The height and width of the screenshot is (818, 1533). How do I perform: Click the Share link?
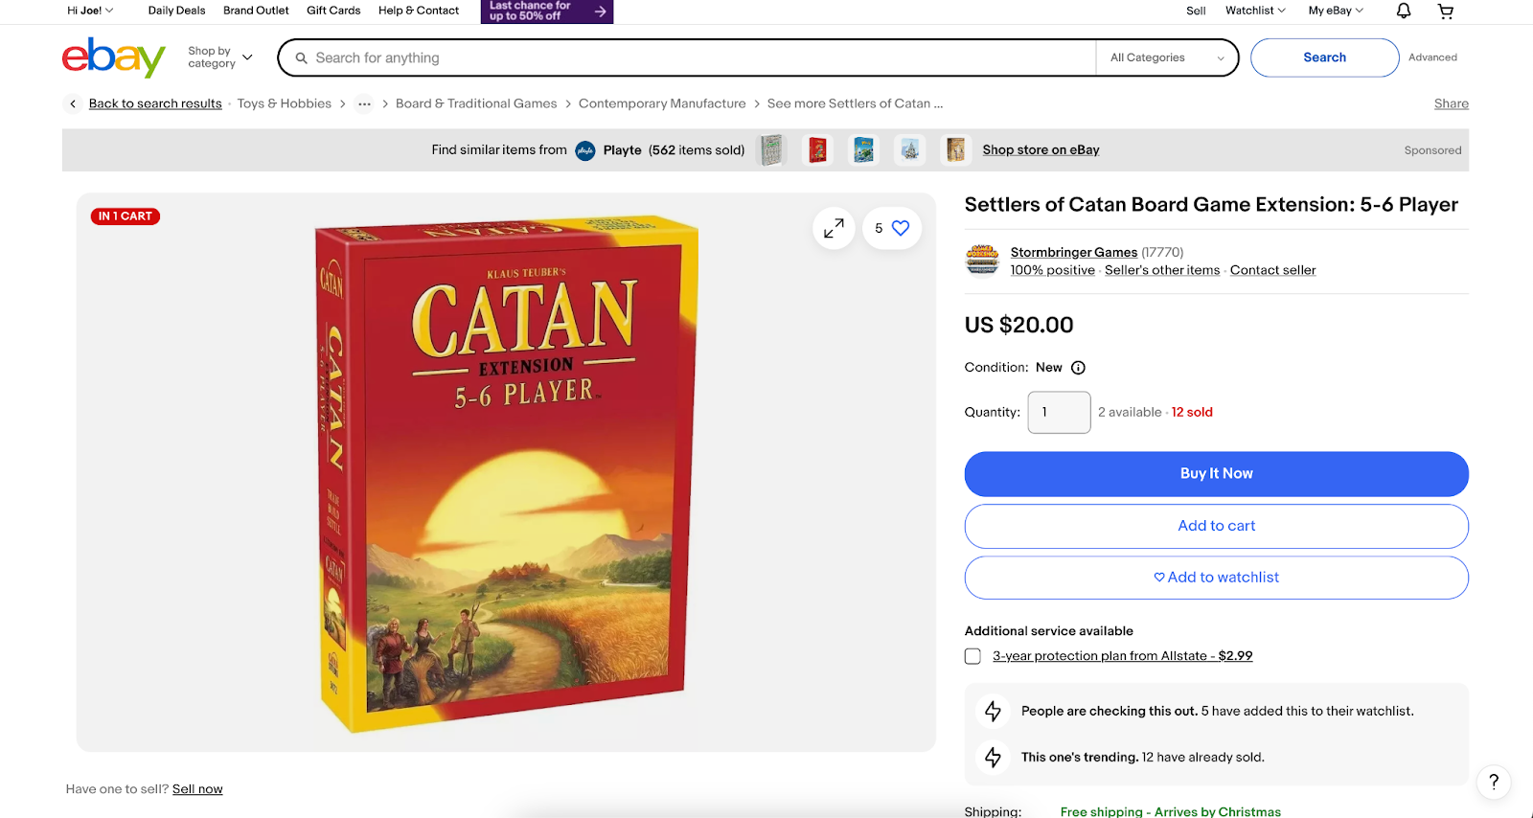tap(1451, 103)
